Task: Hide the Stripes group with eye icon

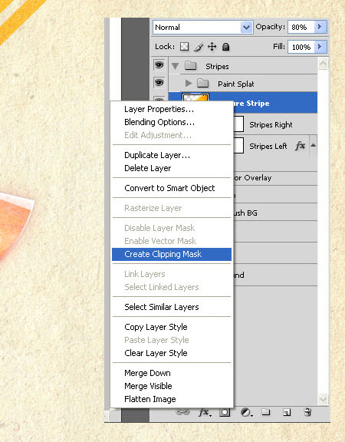Action: 159,65
